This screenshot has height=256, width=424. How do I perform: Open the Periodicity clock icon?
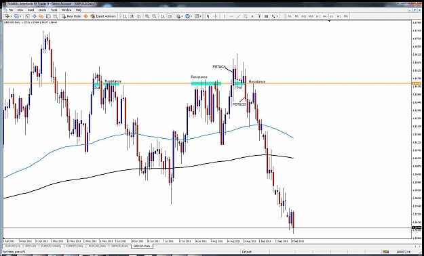click(187, 16)
